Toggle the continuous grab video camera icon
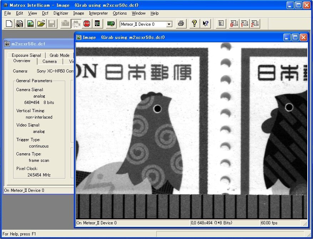This screenshot has height=239, width=313. [76, 24]
